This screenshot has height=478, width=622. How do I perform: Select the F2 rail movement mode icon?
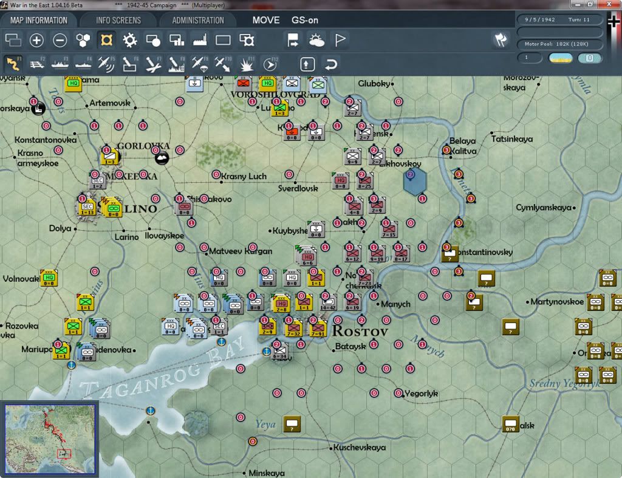coord(36,64)
